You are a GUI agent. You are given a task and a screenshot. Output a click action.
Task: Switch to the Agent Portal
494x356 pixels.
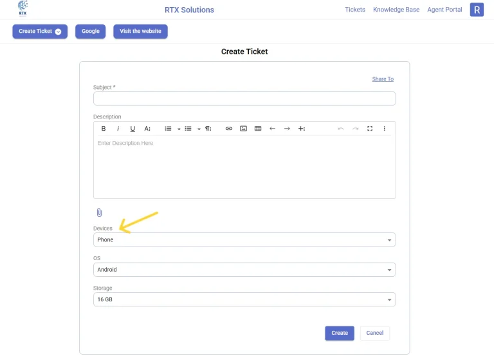pos(444,10)
